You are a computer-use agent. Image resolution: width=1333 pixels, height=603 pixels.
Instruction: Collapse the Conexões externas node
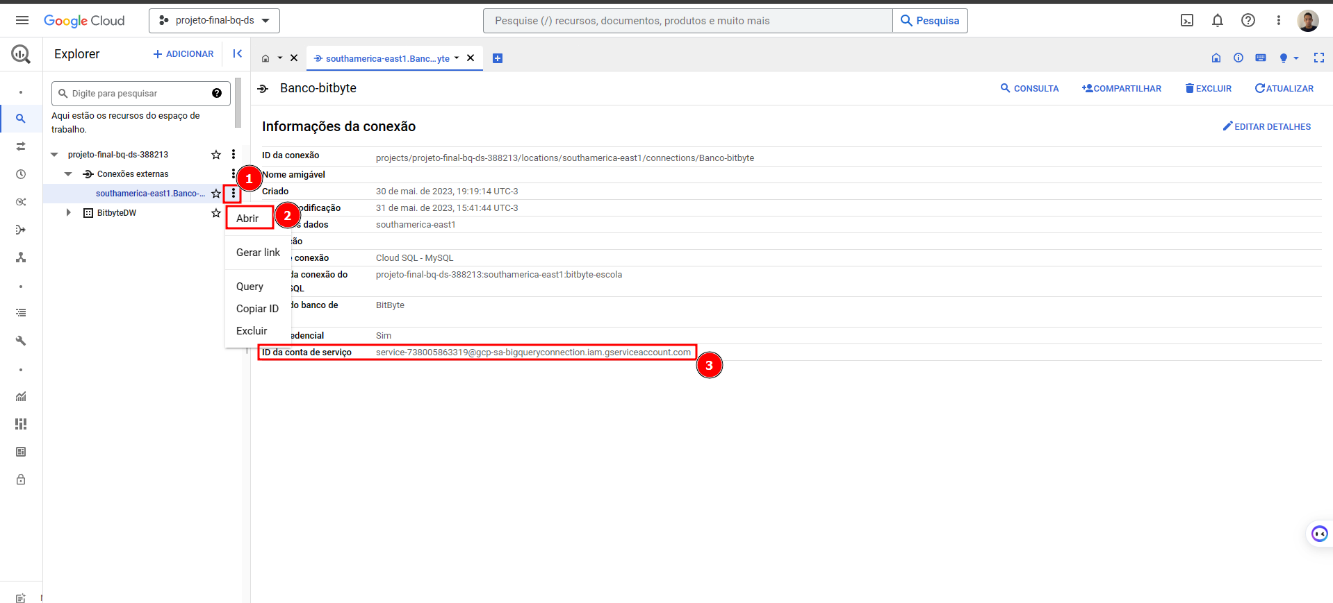(x=68, y=174)
